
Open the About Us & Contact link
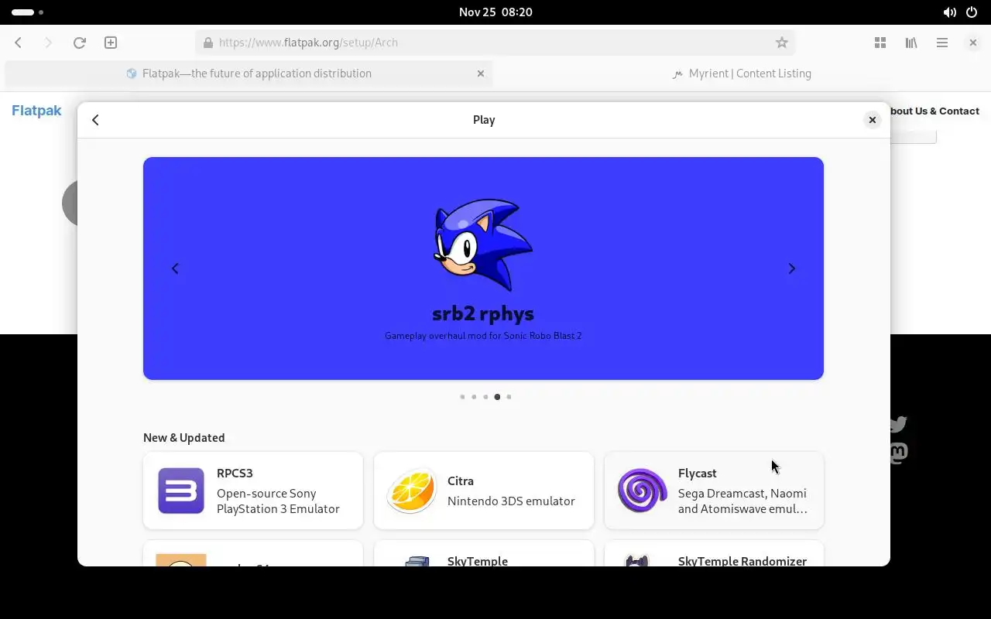coord(934,111)
